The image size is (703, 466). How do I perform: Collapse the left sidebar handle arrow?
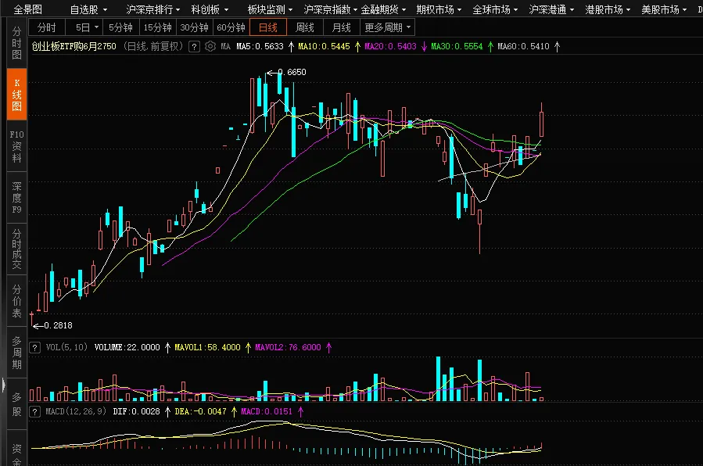(4, 385)
